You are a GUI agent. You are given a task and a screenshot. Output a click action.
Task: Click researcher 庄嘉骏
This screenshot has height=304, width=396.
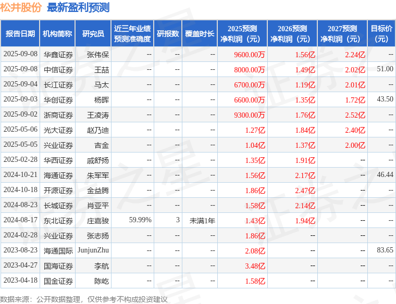pos(98,221)
